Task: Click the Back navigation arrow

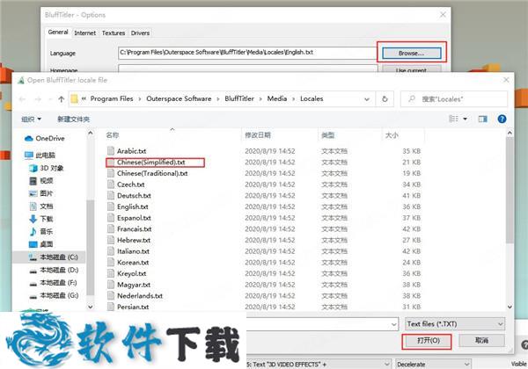Action: (x=22, y=99)
